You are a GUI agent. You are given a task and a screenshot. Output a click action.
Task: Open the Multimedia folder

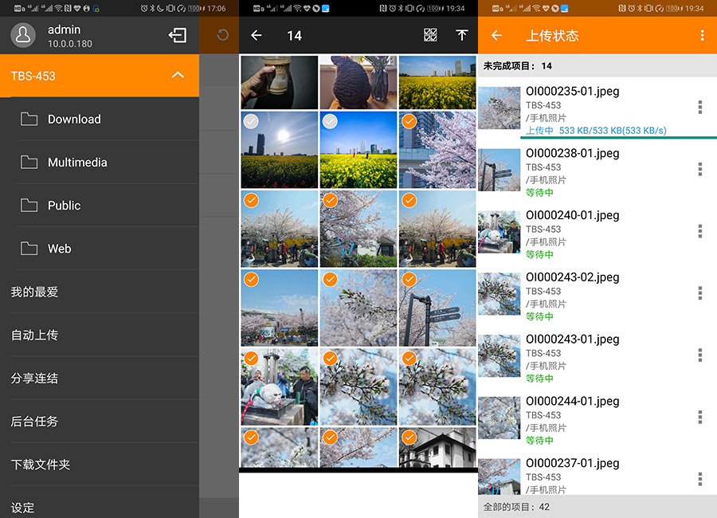click(77, 163)
